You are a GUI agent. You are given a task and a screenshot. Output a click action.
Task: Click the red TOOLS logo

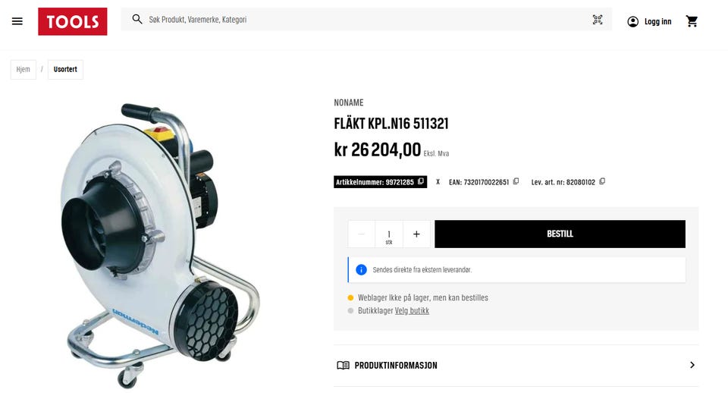[x=73, y=21]
